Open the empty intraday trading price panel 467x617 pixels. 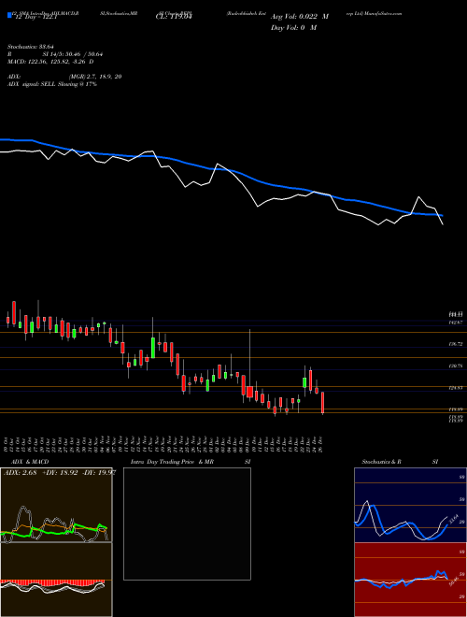pyautogui.click(x=187, y=524)
